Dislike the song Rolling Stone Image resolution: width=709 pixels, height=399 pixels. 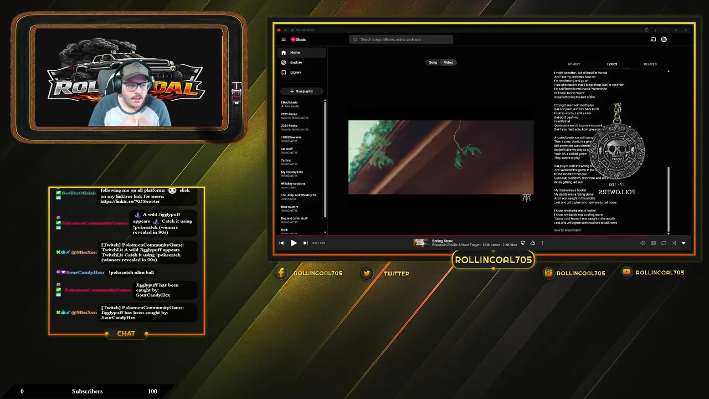pyautogui.click(x=523, y=243)
